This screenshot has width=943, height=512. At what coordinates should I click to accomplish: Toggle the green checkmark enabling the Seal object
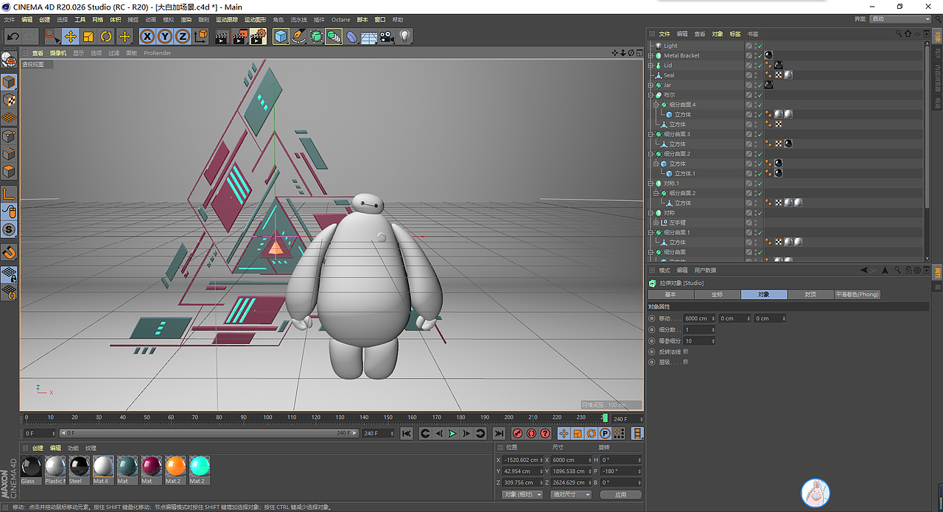pyautogui.click(x=760, y=74)
